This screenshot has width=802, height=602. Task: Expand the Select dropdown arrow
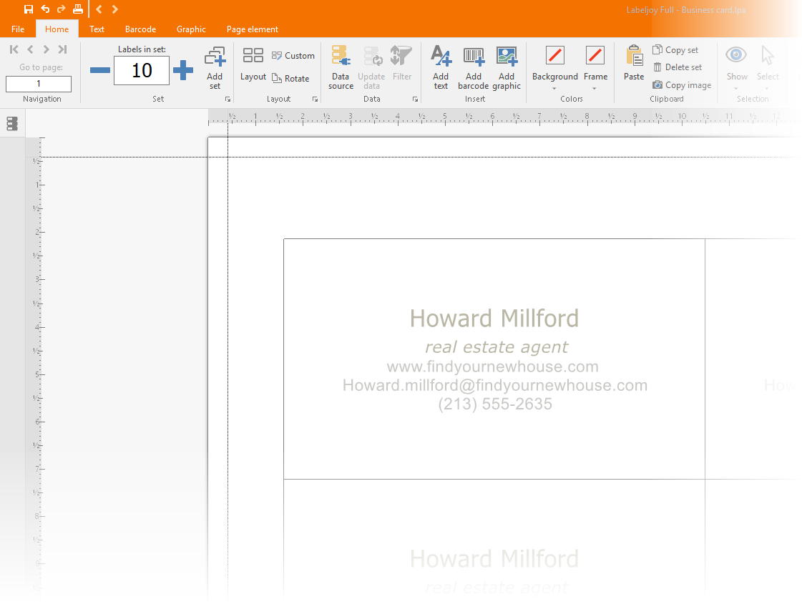click(767, 89)
